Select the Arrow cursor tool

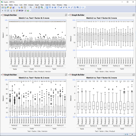point(47,8)
